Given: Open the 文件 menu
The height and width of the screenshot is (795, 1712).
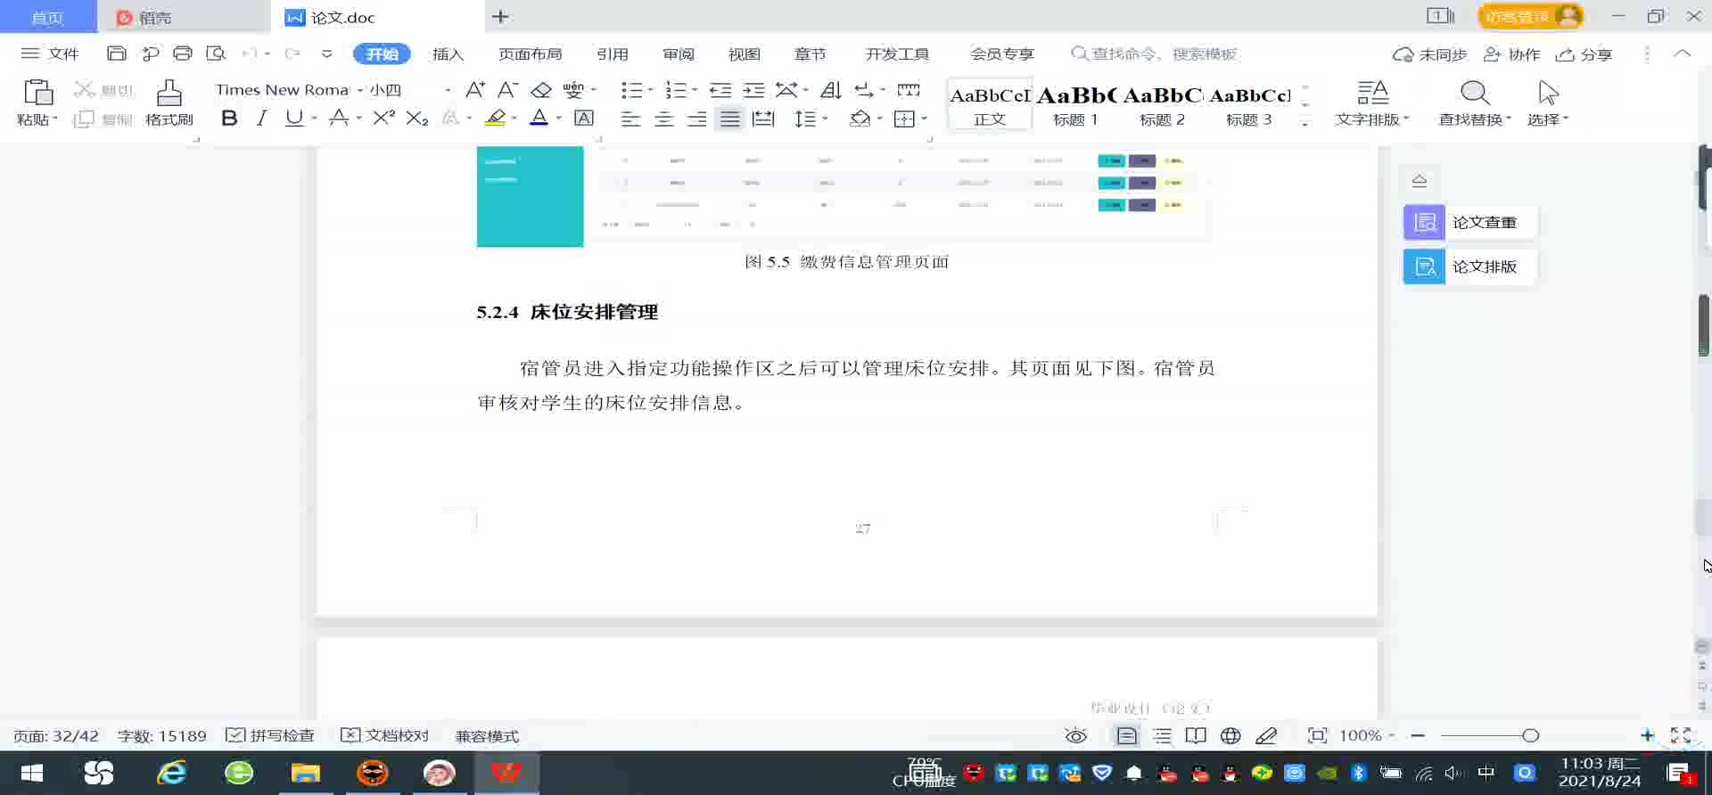Looking at the screenshot, I should [51, 53].
